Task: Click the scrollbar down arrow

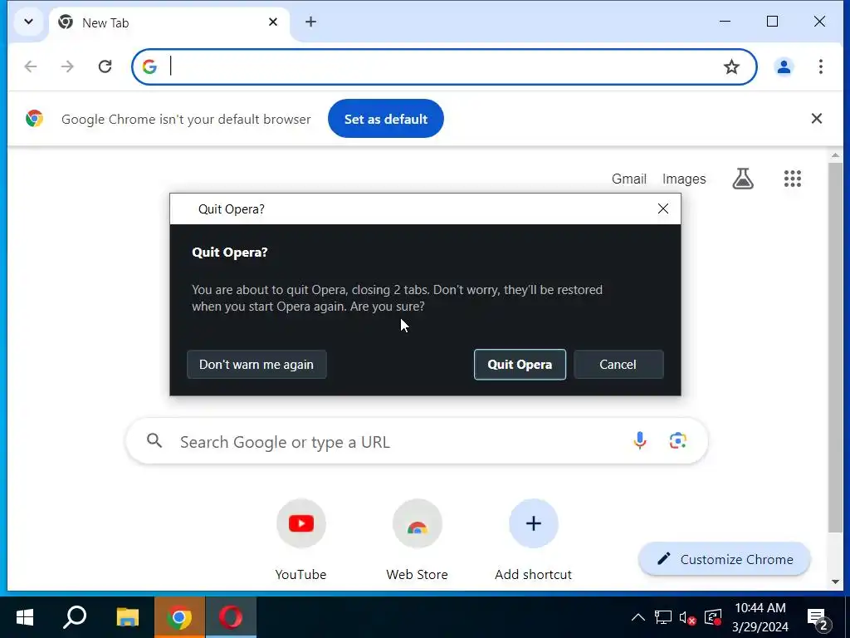Action: click(835, 582)
